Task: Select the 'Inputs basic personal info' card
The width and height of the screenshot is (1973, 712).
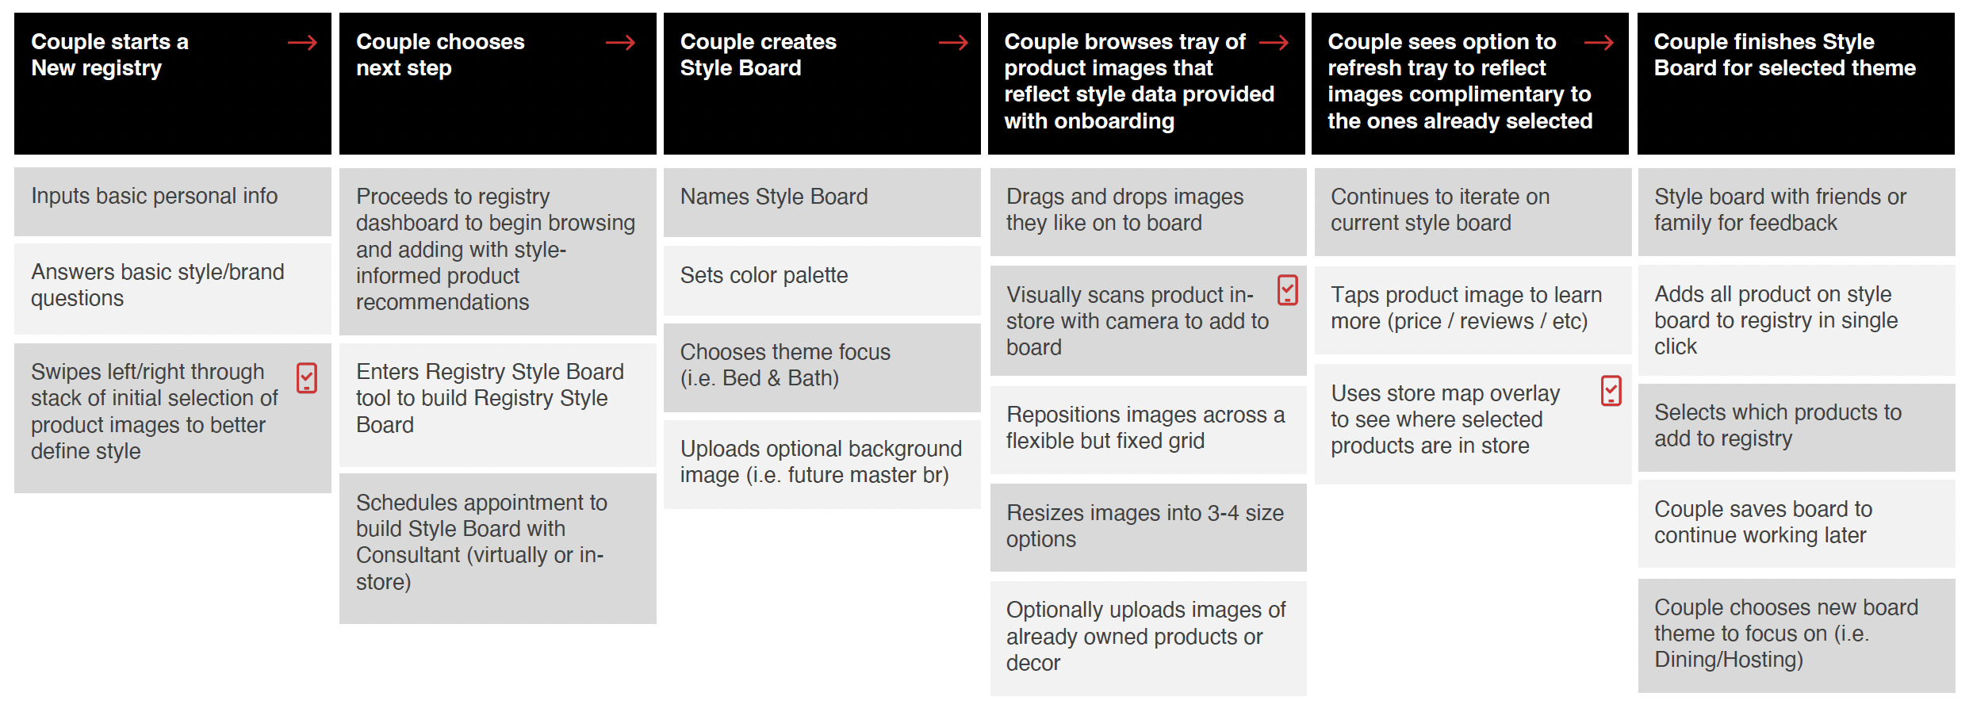Action: [173, 201]
